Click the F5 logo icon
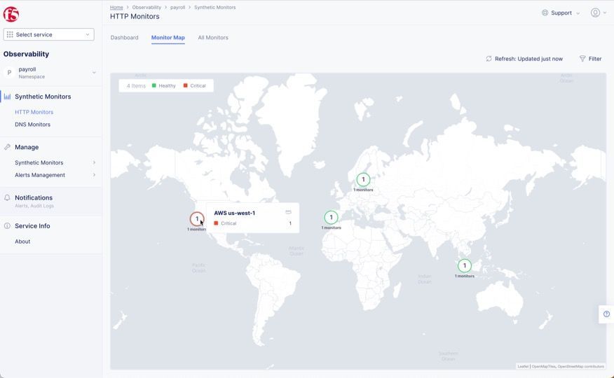 click(x=11, y=14)
